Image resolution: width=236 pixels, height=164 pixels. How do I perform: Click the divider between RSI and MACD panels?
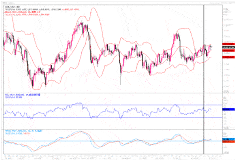tap(113, 129)
